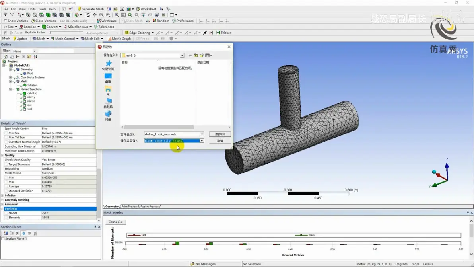Collapse the Geometry tree node
The width and height of the screenshot is (474, 267).
click(10, 70)
